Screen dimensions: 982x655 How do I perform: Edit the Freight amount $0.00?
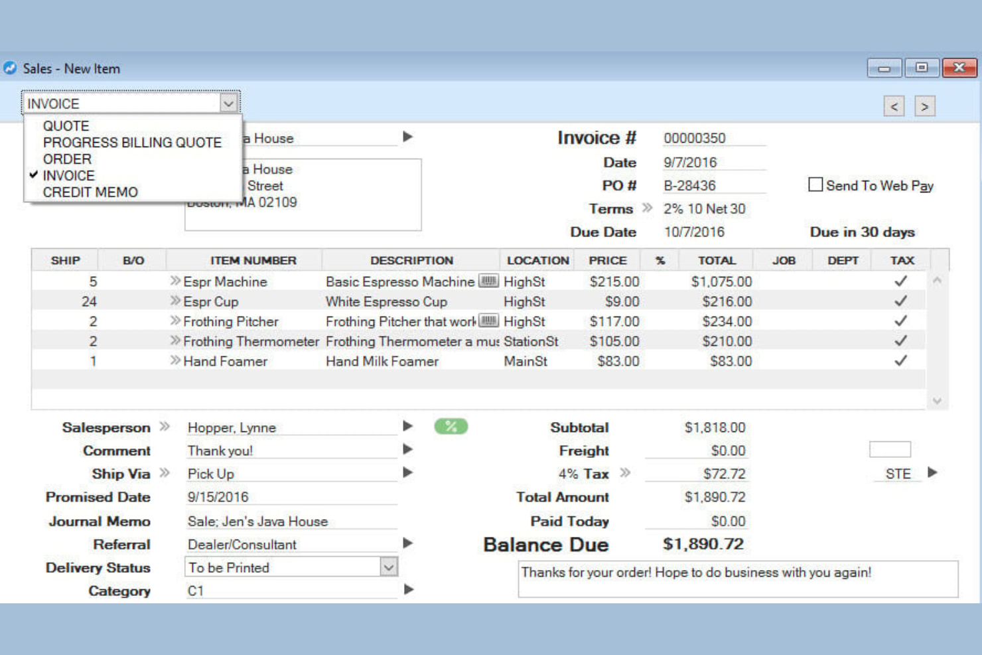click(x=696, y=451)
